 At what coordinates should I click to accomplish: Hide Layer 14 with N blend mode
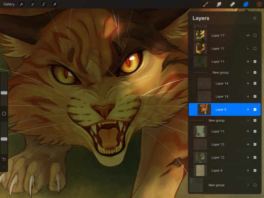(x=255, y=83)
